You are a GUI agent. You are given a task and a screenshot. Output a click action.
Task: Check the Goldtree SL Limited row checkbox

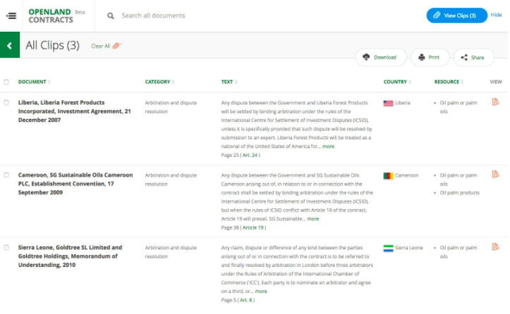(6, 247)
